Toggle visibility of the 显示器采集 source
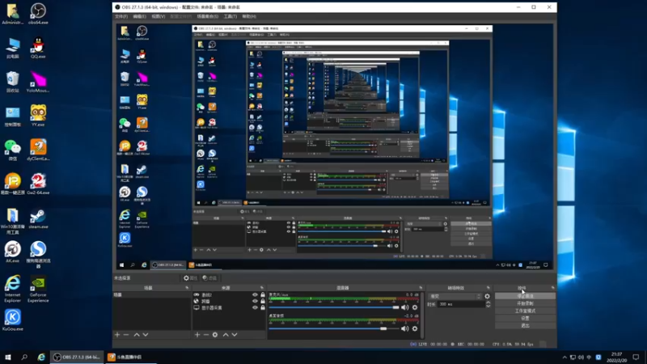 click(x=255, y=307)
